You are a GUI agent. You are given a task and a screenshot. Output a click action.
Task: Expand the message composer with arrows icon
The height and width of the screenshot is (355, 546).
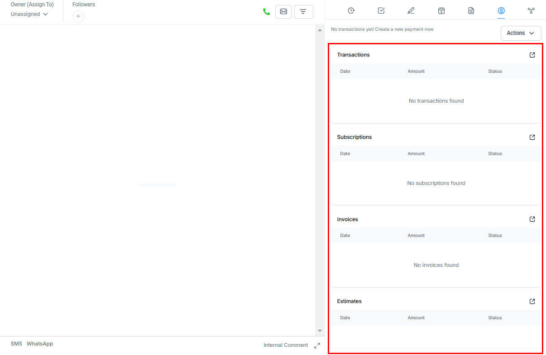[x=317, y=346]
